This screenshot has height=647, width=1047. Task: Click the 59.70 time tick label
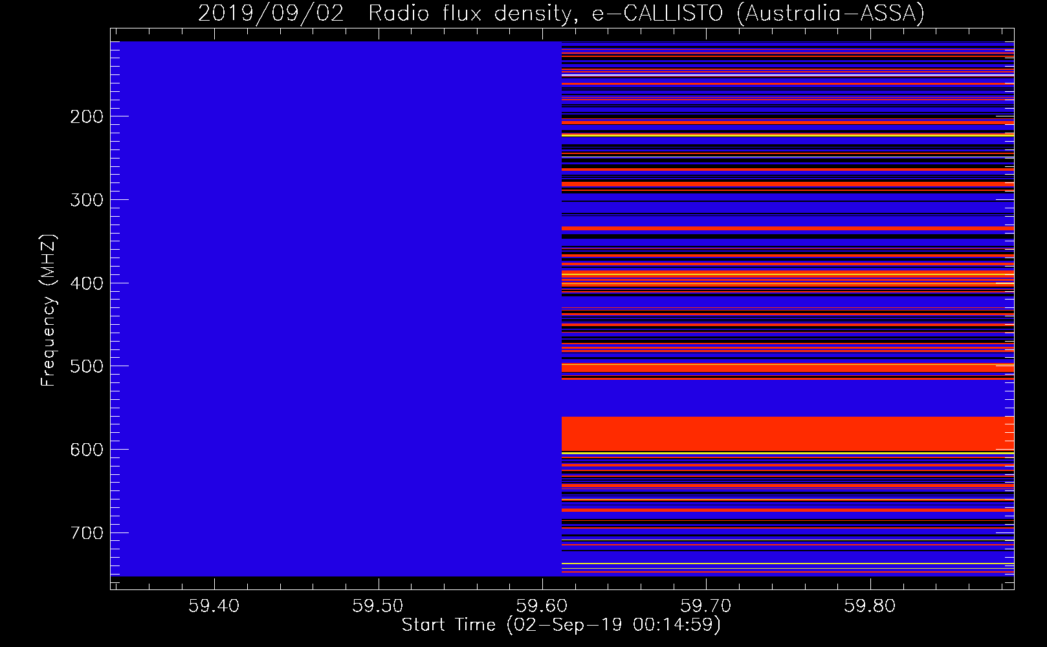(706, 606)
